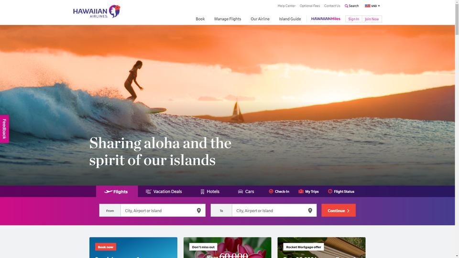Click the Sign In button
Screen dimensions: 459x258
354,19
